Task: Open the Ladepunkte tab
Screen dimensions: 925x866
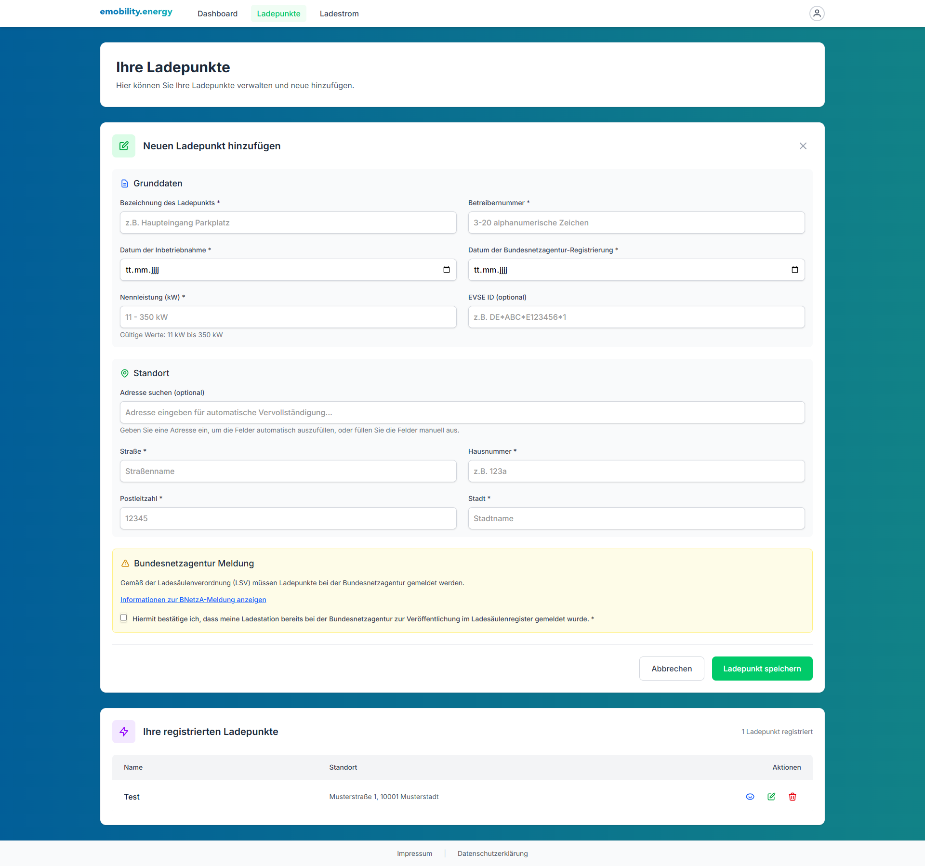Action: coord(278,13)
